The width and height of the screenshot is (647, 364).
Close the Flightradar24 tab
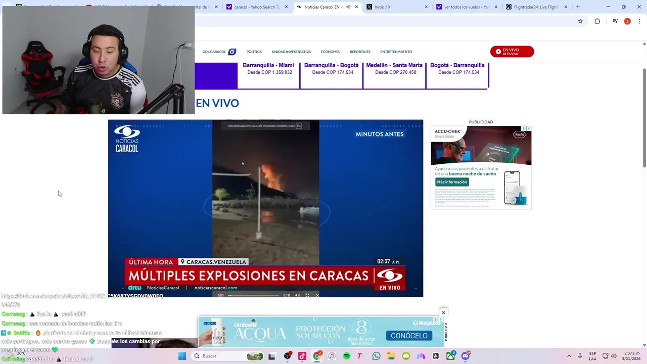pyautogui.click(x=566, y=7)
